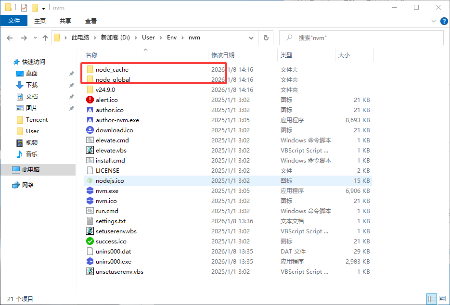Image resolution: width=450 pixels, height=305 pixels.
Task: Switch to the 查看 ribbon tab
Action: point(91,21)
